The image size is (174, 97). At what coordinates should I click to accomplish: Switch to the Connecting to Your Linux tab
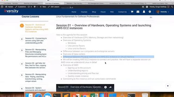(x=117, y=3)
